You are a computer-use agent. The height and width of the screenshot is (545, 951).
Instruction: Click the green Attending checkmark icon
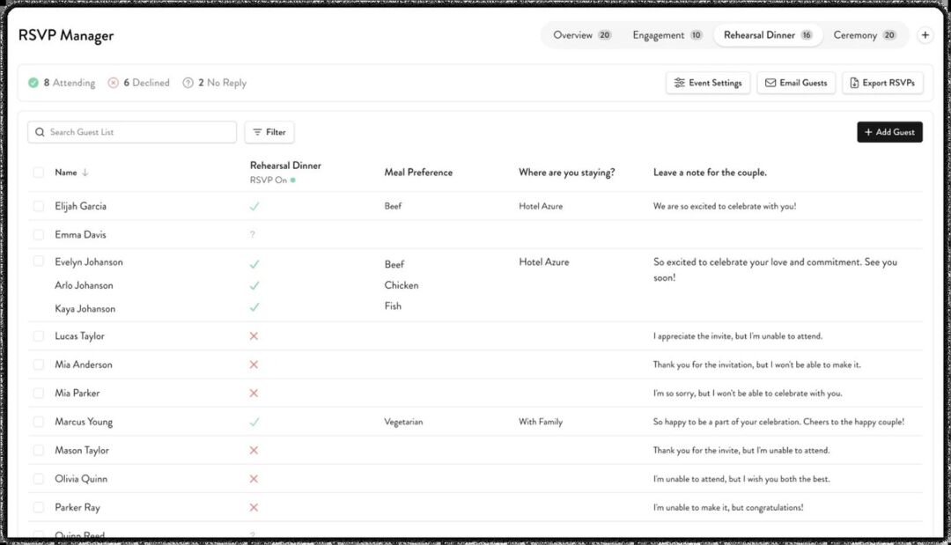click(x=33, y=83)
